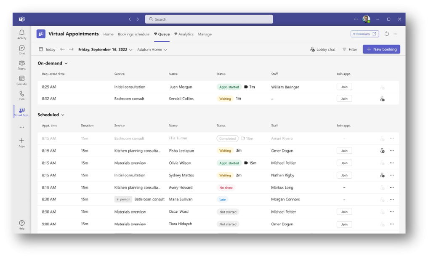The height and width of the screenshot is (259, 431).
Task: Join Kendall Collins's appointment
Action: pyautogui.click(x=344, y=99)
